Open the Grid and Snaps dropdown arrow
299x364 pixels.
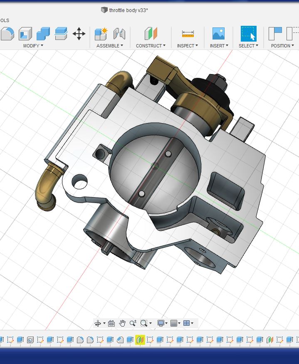[x=180, y=323]
